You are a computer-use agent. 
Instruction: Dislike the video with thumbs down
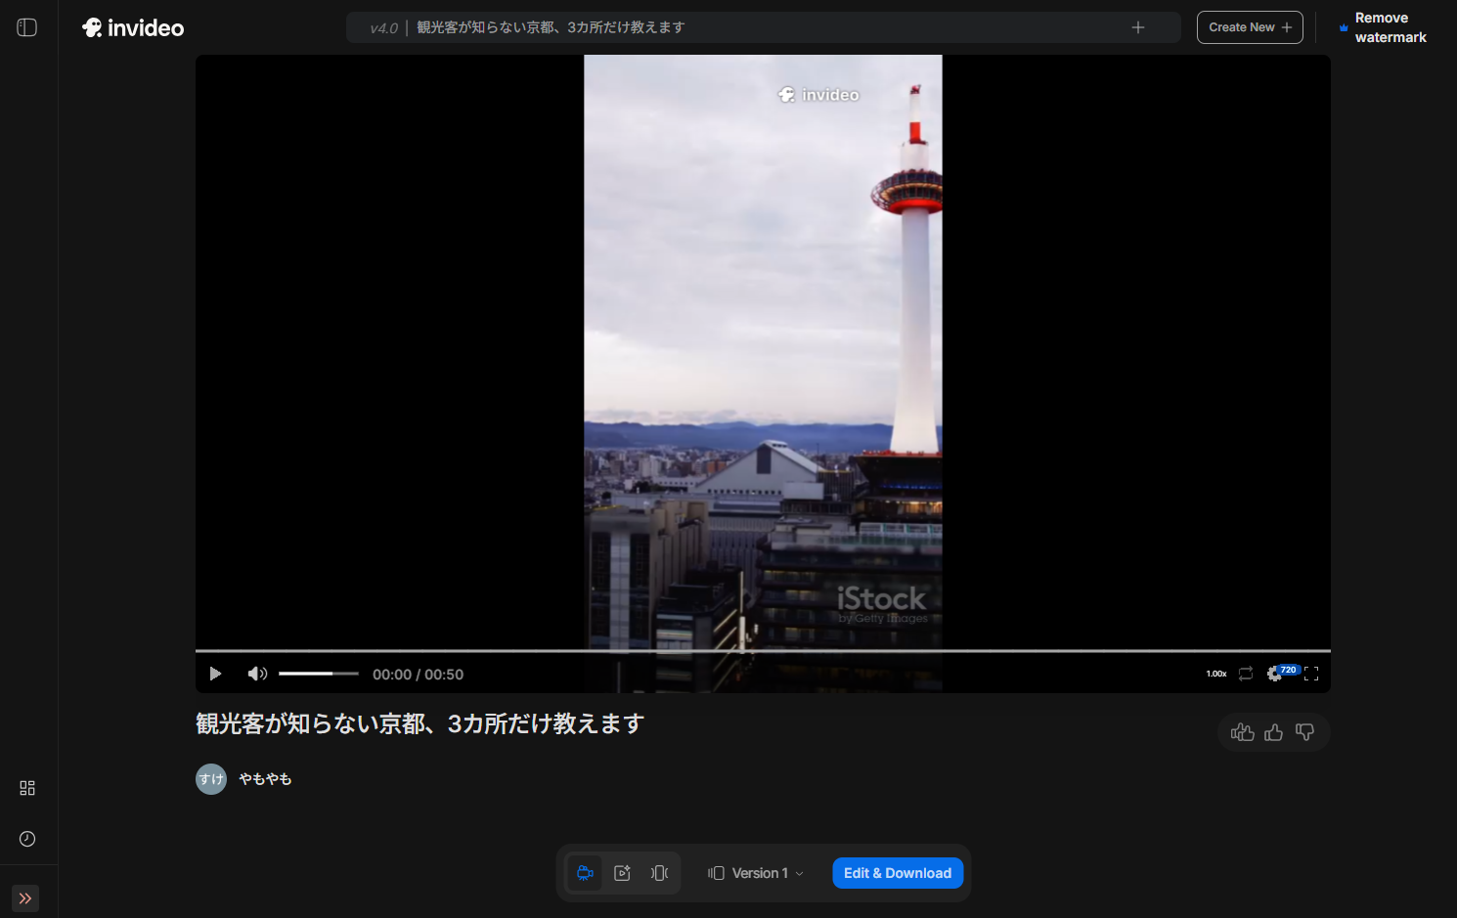pos(1304,732)
